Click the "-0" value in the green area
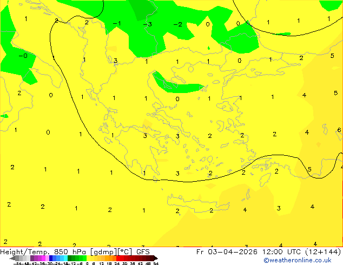The height and width of the screenshot is (265, 343). 23,56
